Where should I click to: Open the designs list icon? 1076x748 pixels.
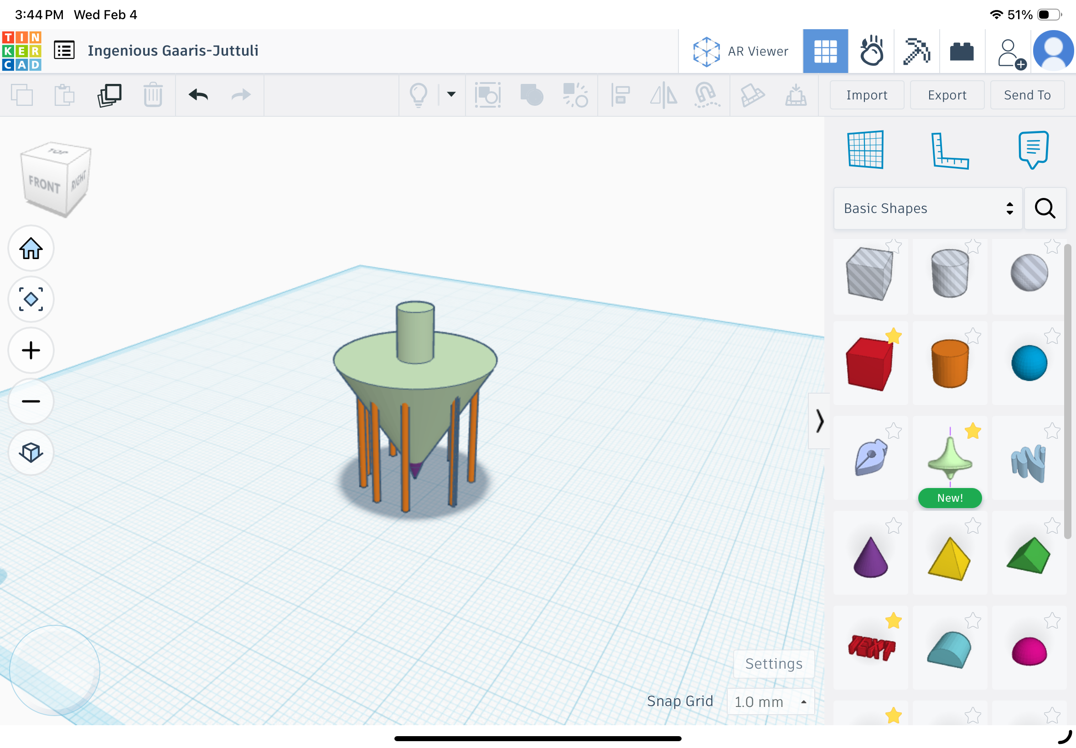[x=64, y=50]
